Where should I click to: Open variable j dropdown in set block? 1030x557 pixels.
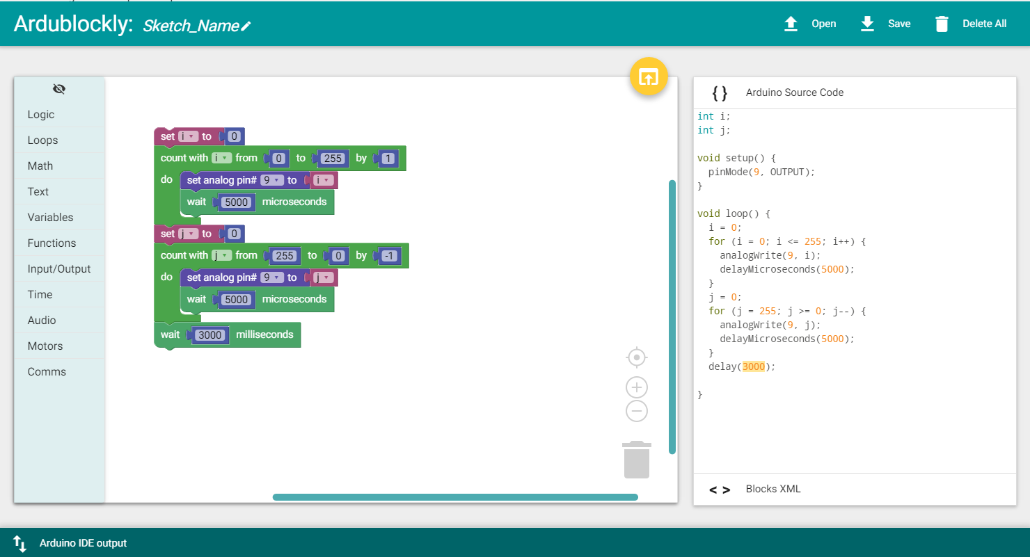(189, 234)
